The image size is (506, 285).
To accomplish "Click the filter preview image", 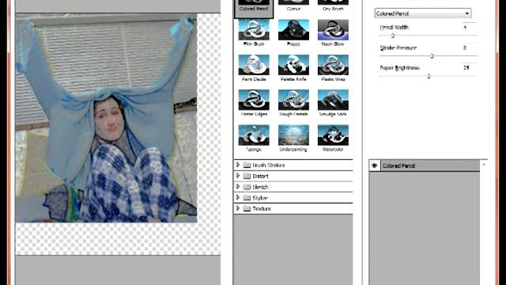I will (106, 118).
